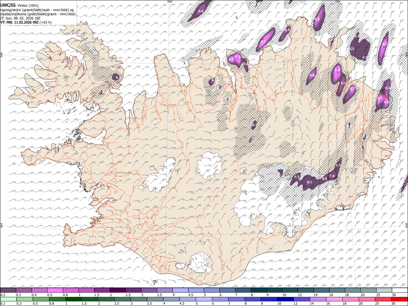Pick the 4 light lavender swatch in upper legend row
408x306 pixels.
180,290
